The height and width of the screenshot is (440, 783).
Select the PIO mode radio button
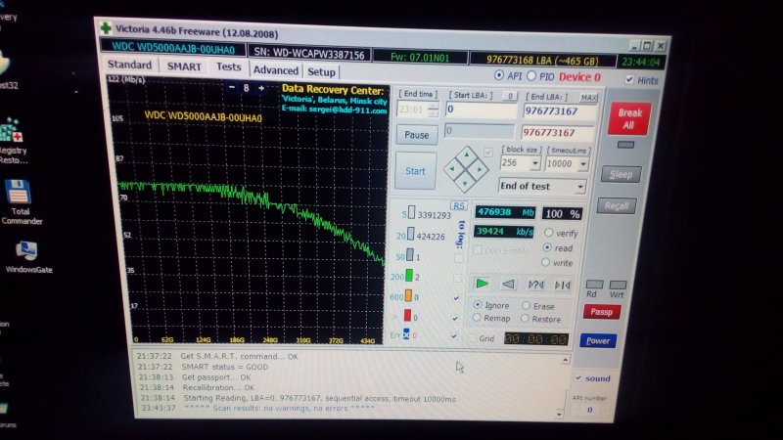pos(532,76)
